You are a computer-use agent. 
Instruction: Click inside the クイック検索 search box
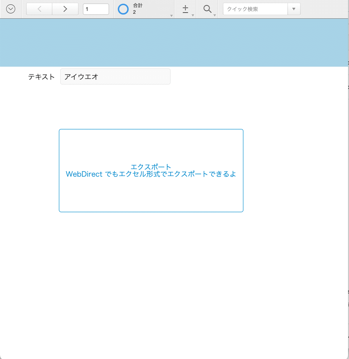[x=254, y=9]
